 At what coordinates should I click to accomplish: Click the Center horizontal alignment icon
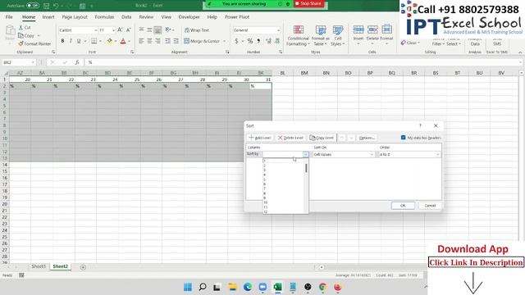(x=149, y=41)
